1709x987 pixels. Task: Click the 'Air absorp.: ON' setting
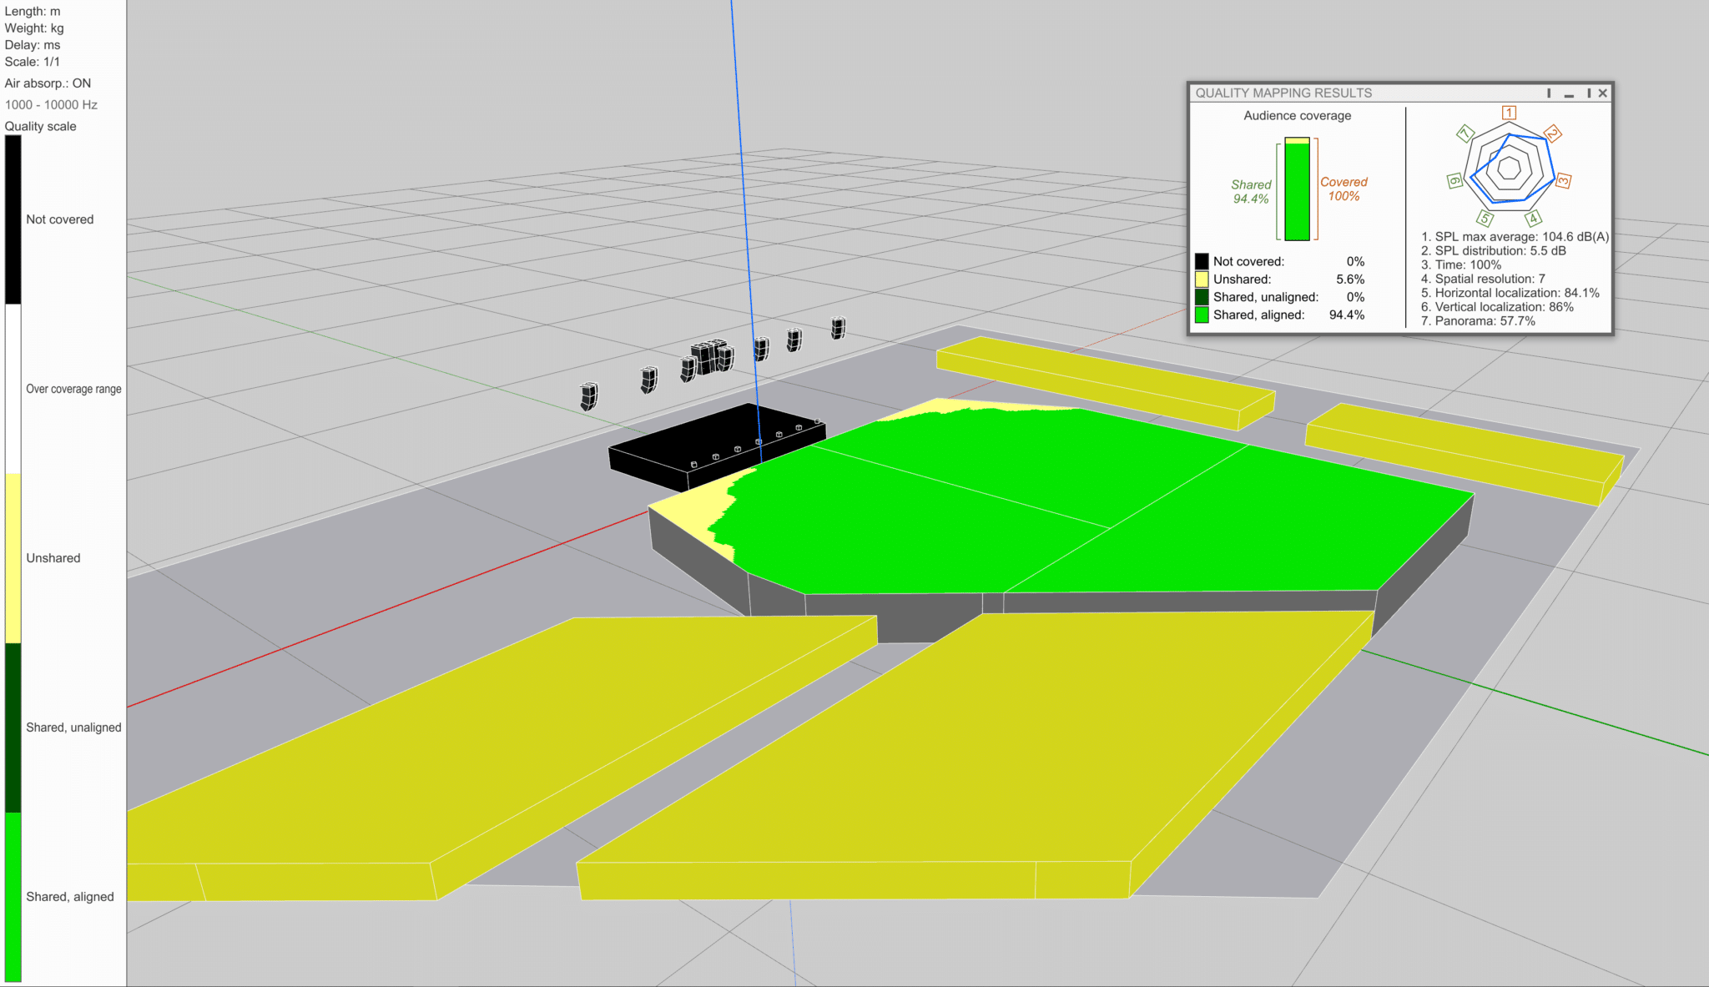click(x=48, y=83)
